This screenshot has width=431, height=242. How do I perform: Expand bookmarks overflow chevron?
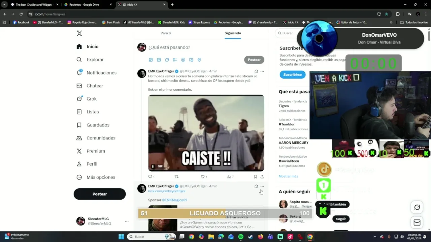(391, 23)
